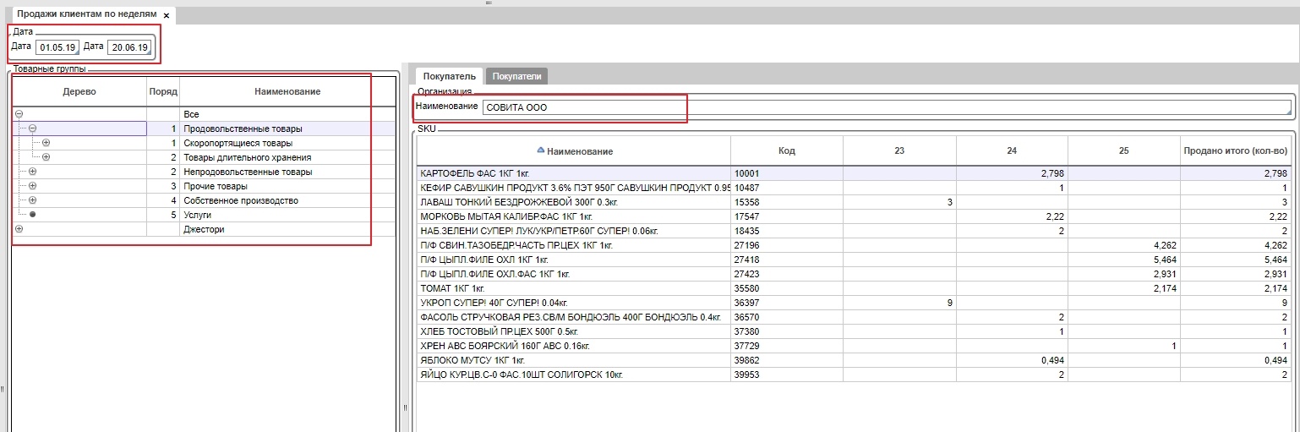Expand the Прочие товары group
This screenshot has width=1300, height=432.
point(33,186)
